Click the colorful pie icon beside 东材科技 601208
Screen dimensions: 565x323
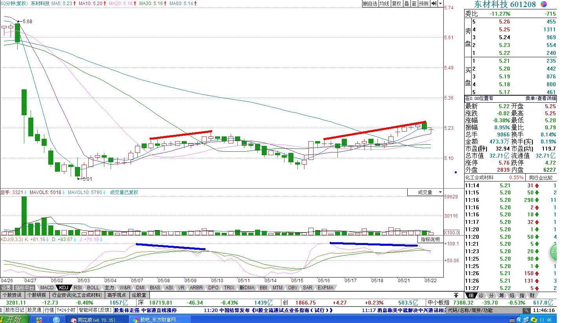point(544,4)
